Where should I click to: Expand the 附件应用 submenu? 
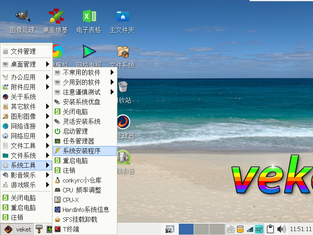click(x=26, y=87)
